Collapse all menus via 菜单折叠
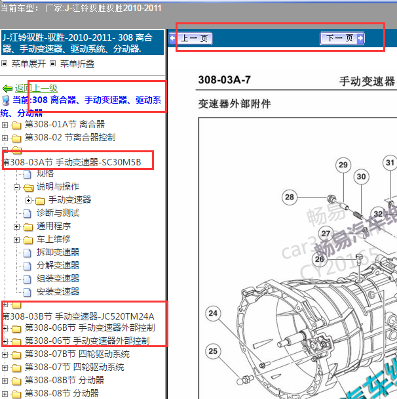 (x=77, y=64)
